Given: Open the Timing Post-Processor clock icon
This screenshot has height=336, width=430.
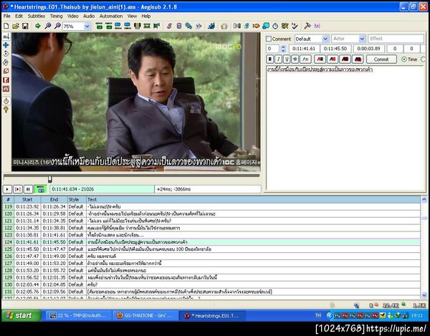Looking at the screenshot, I should [275, 26].
